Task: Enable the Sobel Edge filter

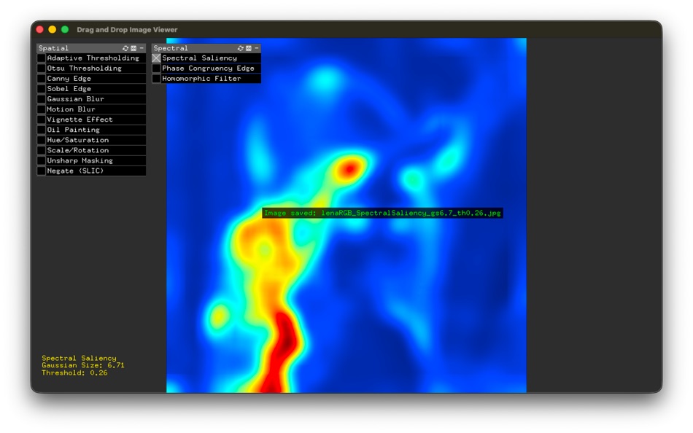Action: [42, 88]
